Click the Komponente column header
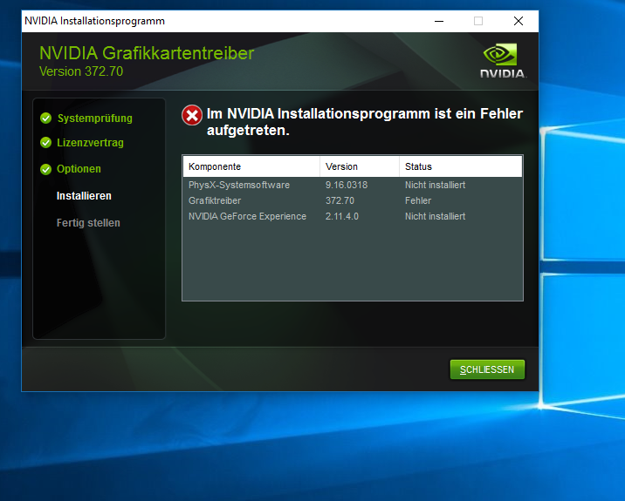625x501 pixels. pyautogui.click(x=251, y=166)
